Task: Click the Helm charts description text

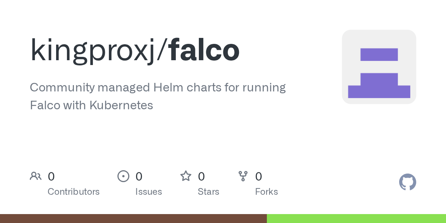Action: (x=158, y=88)
